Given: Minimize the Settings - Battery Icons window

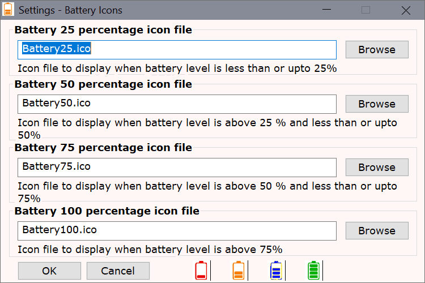Looking at the screenshot, I should click(x=326, y=10).
